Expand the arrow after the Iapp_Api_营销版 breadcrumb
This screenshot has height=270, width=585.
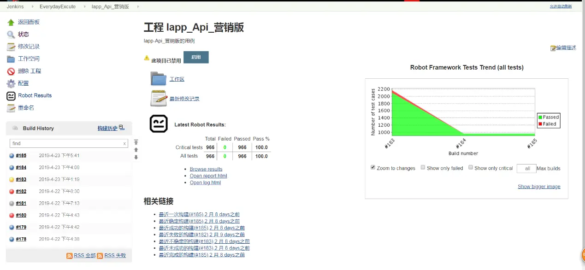click(x=138, y=6)
